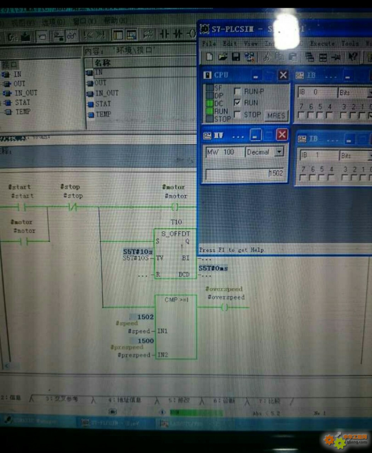Toggle bit 4 of IB 0
This screenshot has width=372, height=453.
(330, 115)
